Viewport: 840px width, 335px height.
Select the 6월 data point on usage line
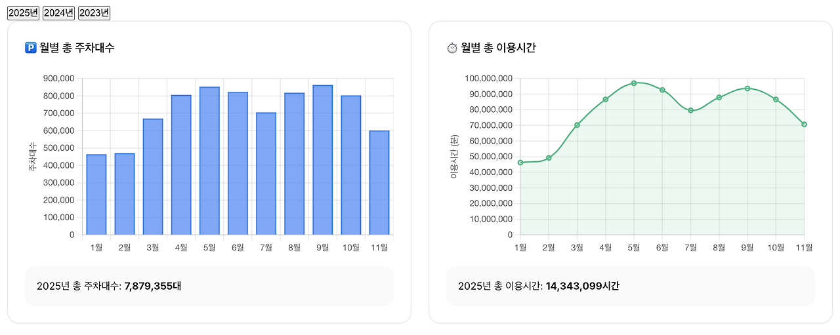pyautogui.click(x=662, y=90)
